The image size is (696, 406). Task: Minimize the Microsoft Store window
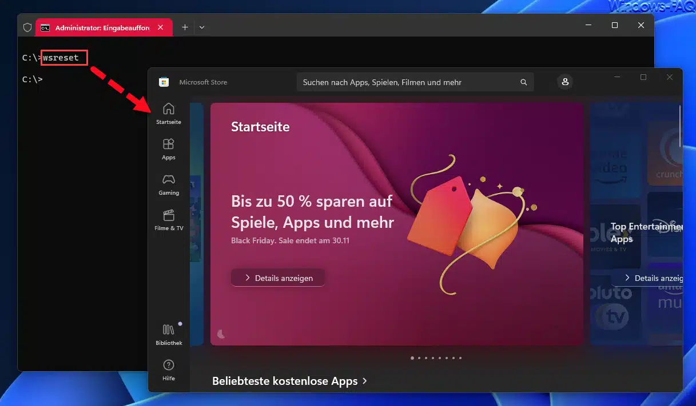pos(617,77)
